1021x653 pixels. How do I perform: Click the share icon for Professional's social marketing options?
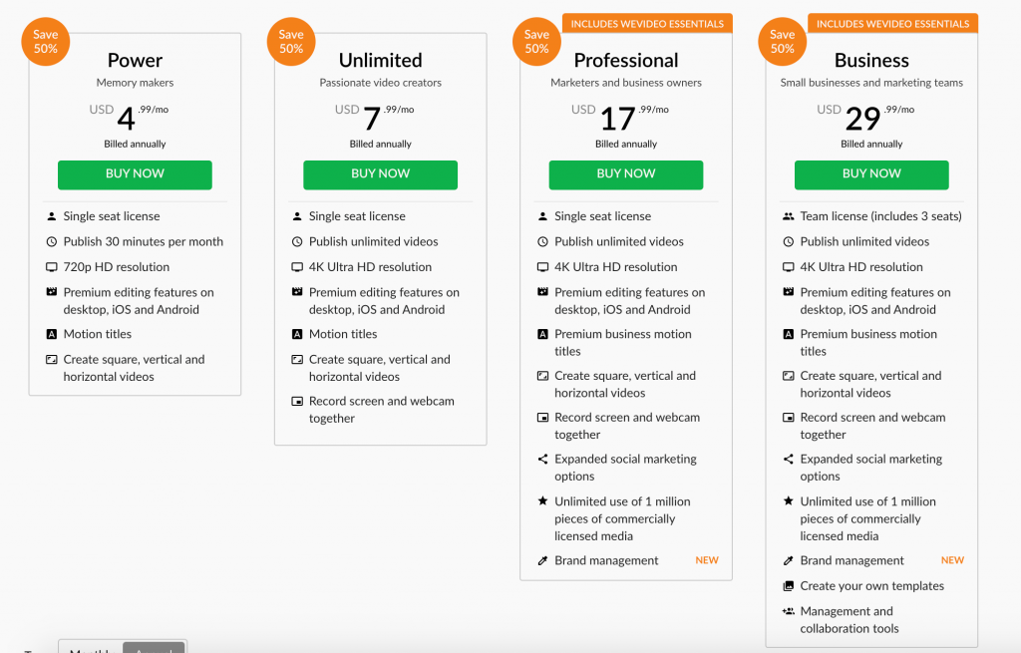click(x=542, y=459)
